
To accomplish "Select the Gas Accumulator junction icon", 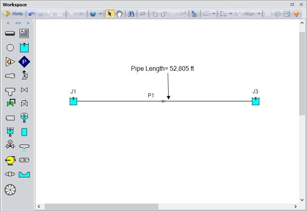I will (24, 118).
